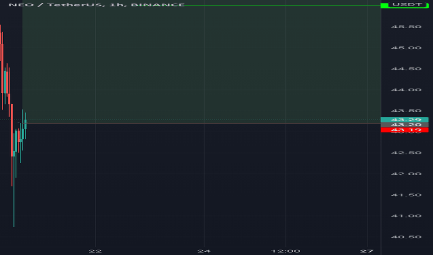Click the 45.50 price axis label
The height and width of the screenshot is (255, 433).
point(406,27)
